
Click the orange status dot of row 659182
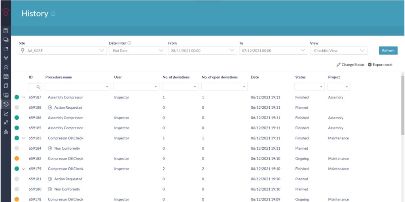click(17, 159)
